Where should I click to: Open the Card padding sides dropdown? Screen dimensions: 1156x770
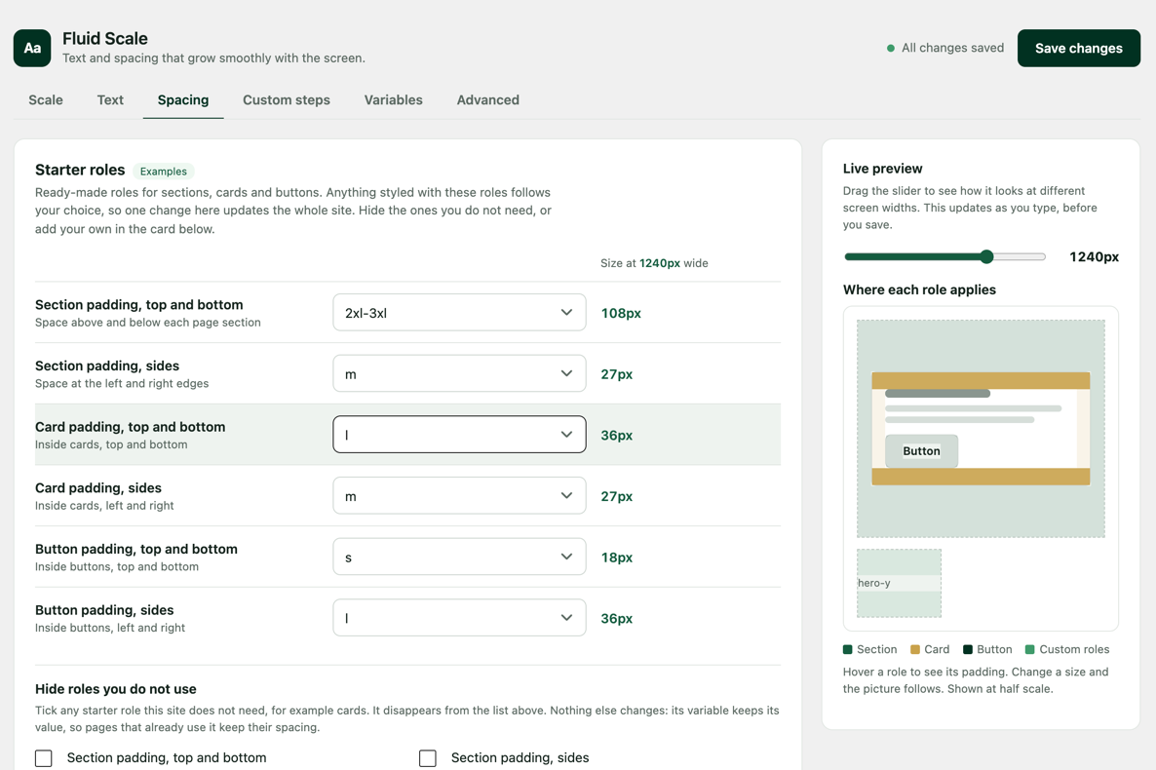459,496
